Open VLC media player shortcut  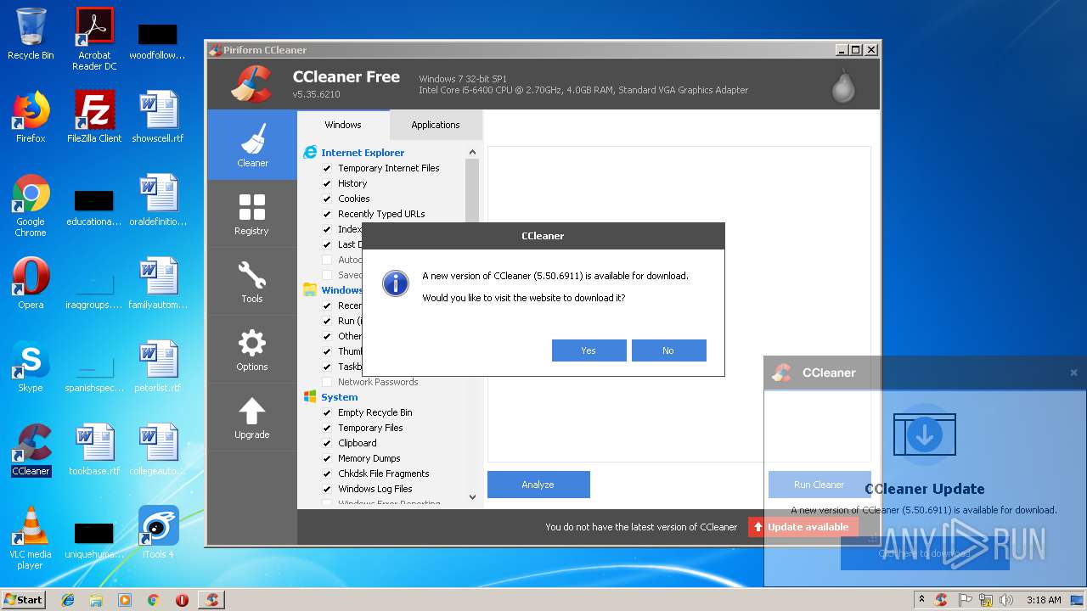point(31,538)
